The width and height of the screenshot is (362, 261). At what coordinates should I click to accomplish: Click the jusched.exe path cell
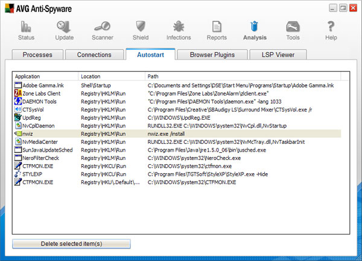[x=206, y=150]
